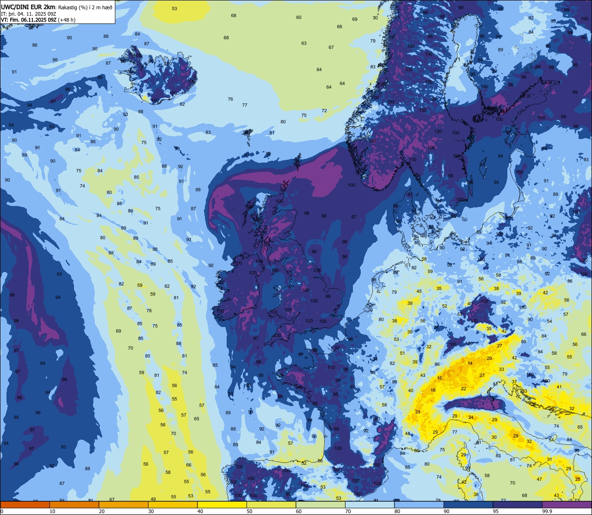Click the legend tick label 70

click(348, 511)
